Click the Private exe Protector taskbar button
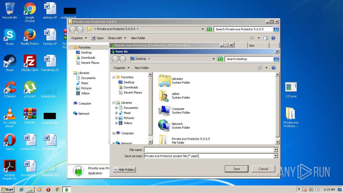 tap(66, 190)
